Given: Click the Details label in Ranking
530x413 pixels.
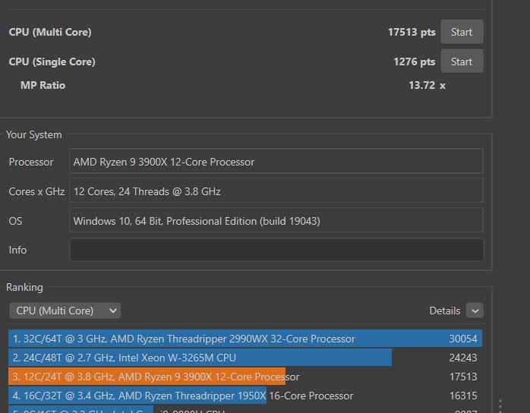Looking at the screenshot, I should pyautogui.click(x=444, y=311).
